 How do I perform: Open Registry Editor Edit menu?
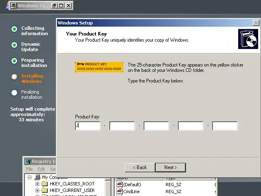click(41, 169)
